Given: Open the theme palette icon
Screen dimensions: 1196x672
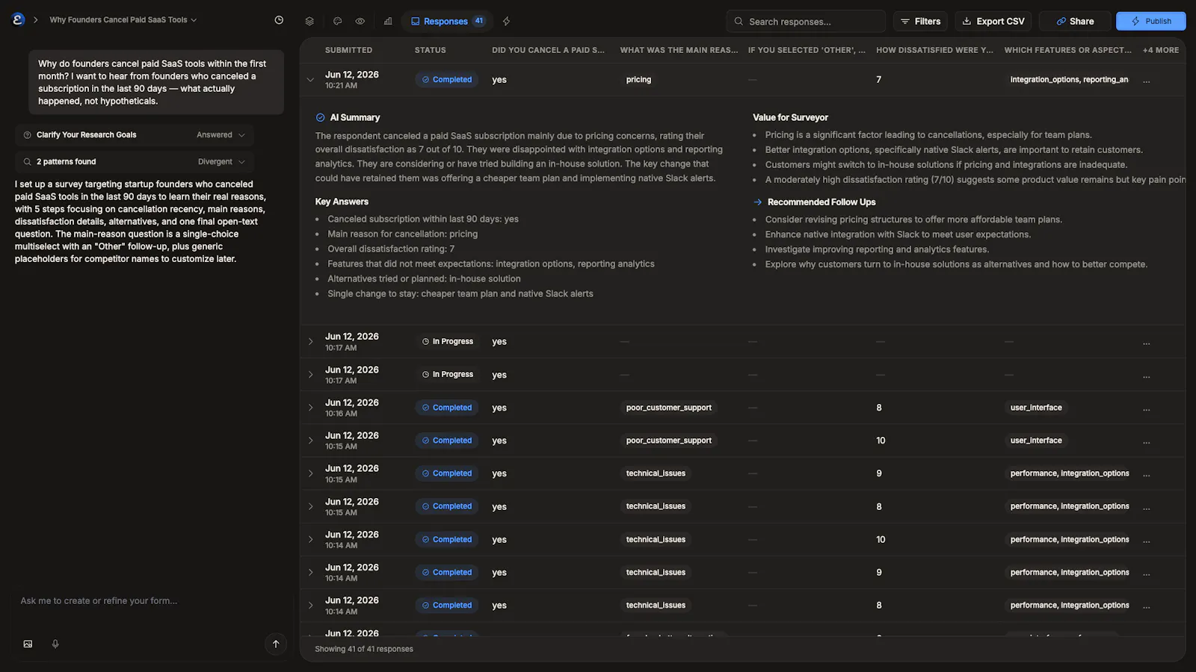Looking at the screenshot, I should coord(337,21).
